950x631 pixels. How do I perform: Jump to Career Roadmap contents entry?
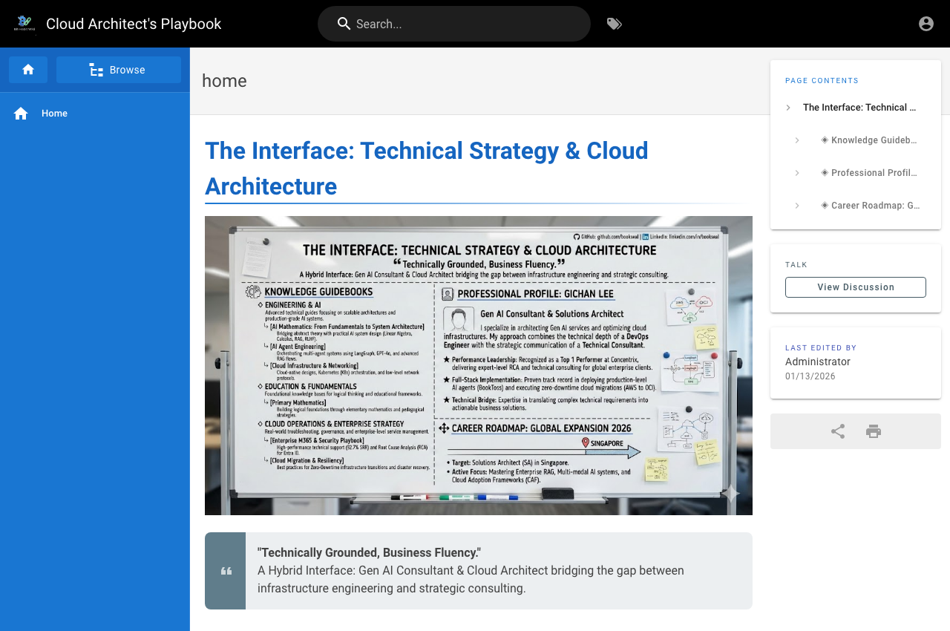[x=871, y=206]
